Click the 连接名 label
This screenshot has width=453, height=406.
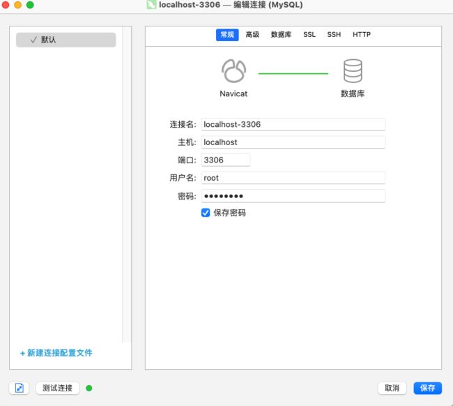pos(183,124)
